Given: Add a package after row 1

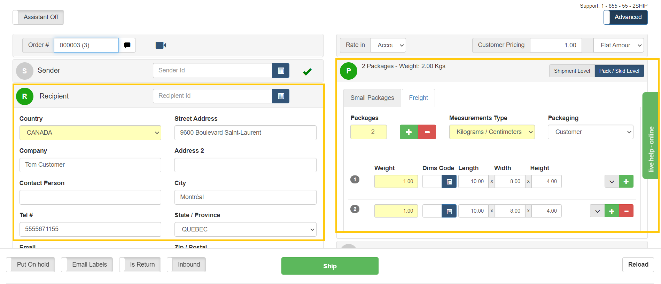Looking at the screenshot, I should [x=626, y=181].
